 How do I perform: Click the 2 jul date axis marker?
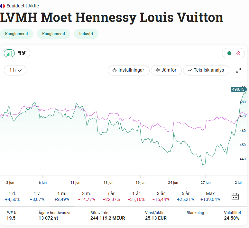pos(238,183)
